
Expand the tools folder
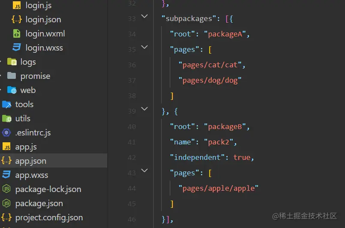(24, 104)
